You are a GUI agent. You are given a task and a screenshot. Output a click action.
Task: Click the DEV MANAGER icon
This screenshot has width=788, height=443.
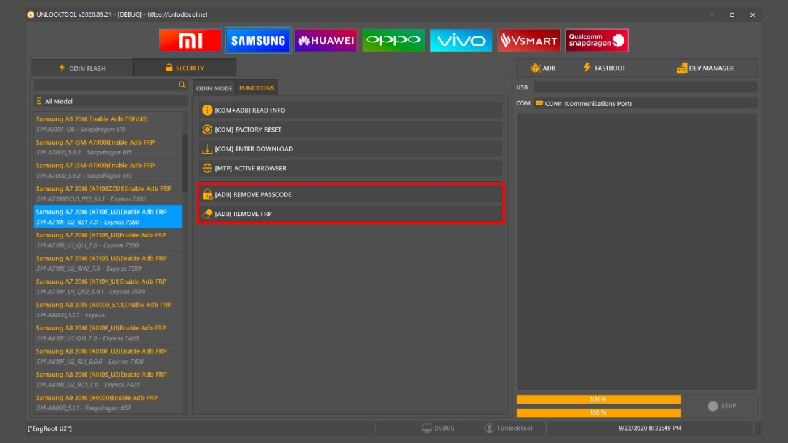(x=681, y=68)
